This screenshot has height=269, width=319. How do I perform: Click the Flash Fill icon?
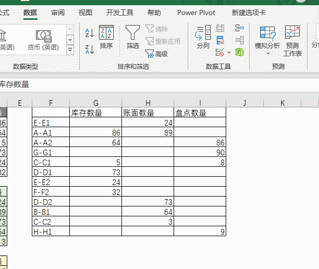[220, 28]
